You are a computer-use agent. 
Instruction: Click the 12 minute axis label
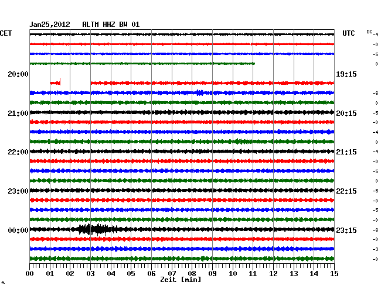point(273,274)
